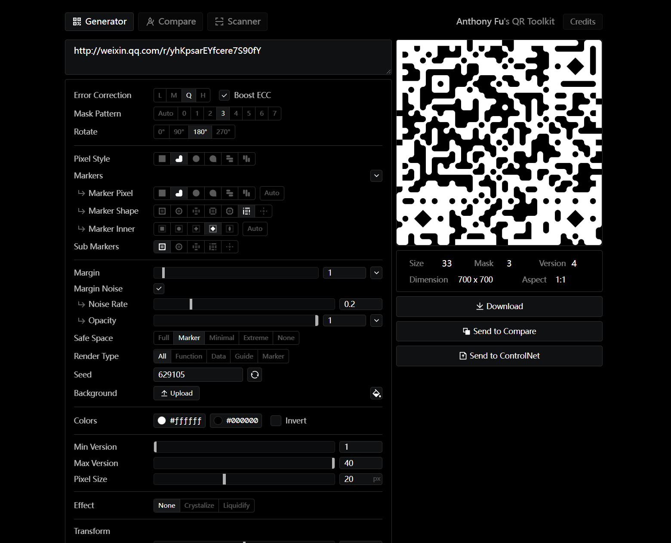Upload a Background image
This screenshot has width=671, height=543.
(x=176, y=393)
